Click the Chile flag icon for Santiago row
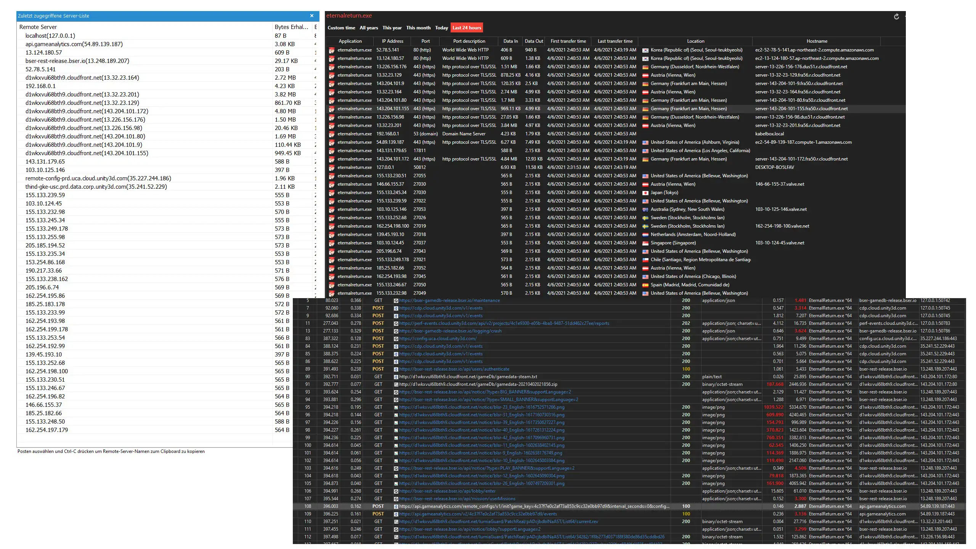The width and height of the screenshot is (976, 549). click(x=645, y=260)
